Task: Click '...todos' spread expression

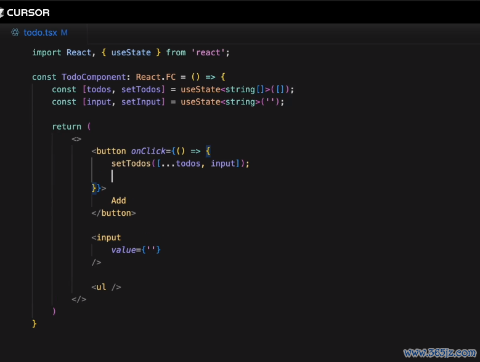Action: point(181,163)
